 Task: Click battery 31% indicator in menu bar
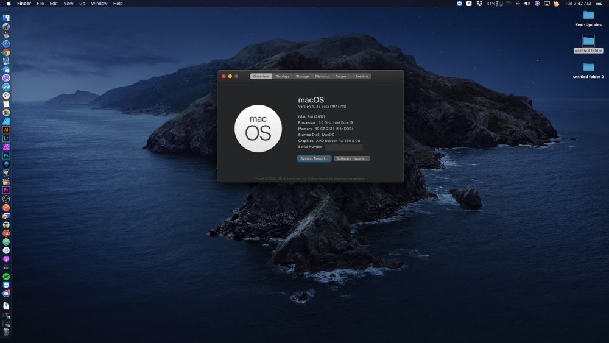point(495,4)
